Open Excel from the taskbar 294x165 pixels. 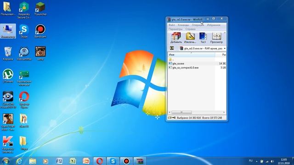(73, 161)
